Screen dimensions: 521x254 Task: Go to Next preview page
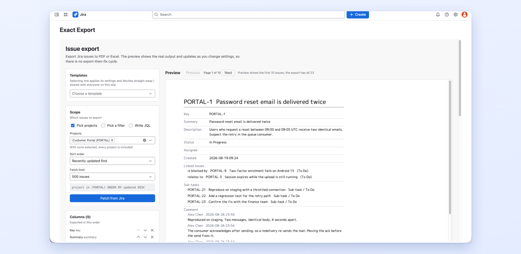(x=228, y=73)
